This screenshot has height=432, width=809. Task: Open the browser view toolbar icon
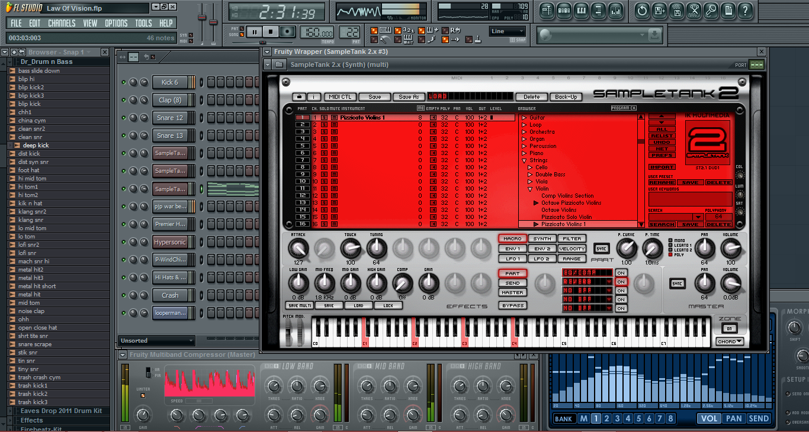coord(599,10)
